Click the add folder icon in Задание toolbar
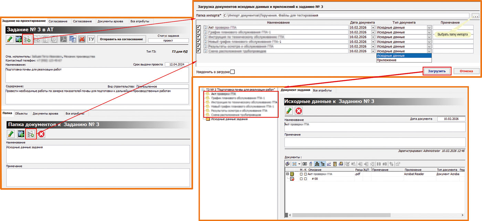Image resolution: width=482 pixels, height=221 pixels. pyautogui.click(x=19, y=39)
